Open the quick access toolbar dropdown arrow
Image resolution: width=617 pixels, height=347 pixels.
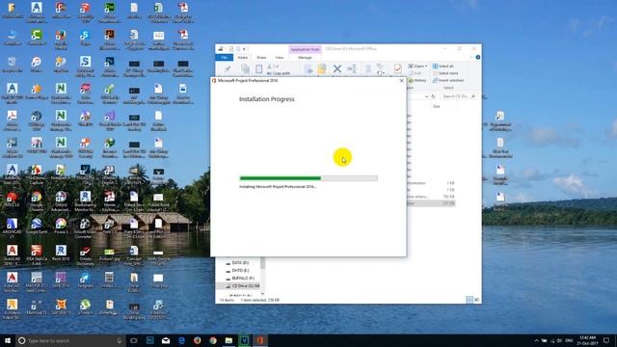(244, 49)
